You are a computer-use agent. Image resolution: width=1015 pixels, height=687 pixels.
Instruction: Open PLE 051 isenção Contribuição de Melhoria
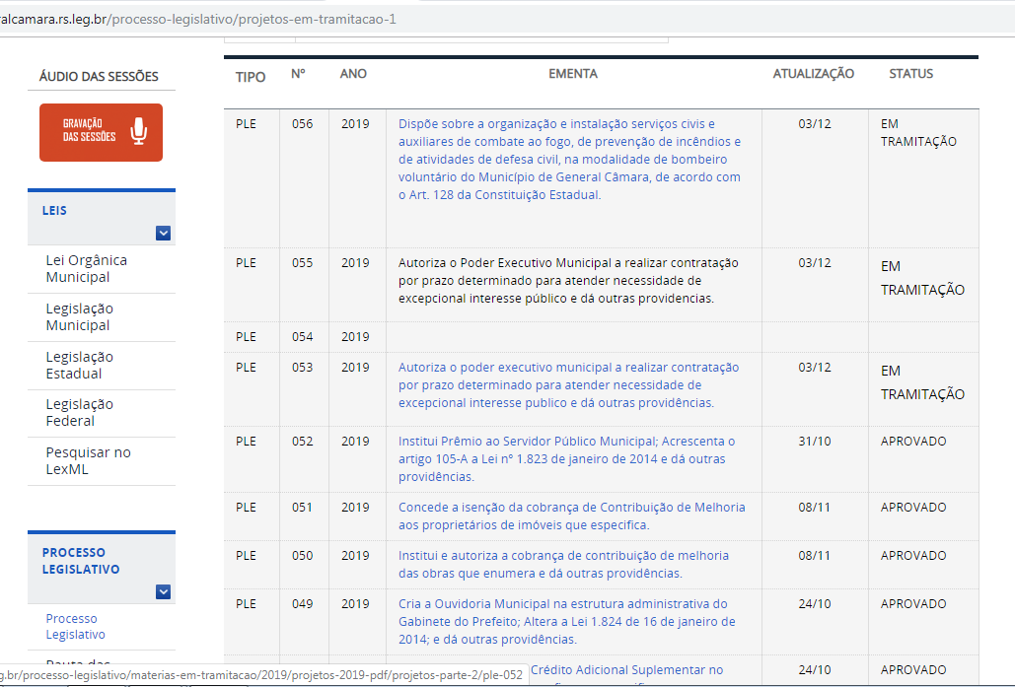(x=571, y=515)
